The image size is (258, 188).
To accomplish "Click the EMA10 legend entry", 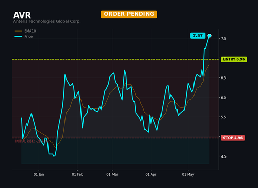I will click(25, 31).
